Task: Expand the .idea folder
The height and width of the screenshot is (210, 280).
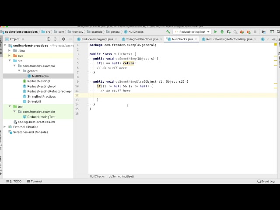Action: pyautogui.click(x=10, y=51)
